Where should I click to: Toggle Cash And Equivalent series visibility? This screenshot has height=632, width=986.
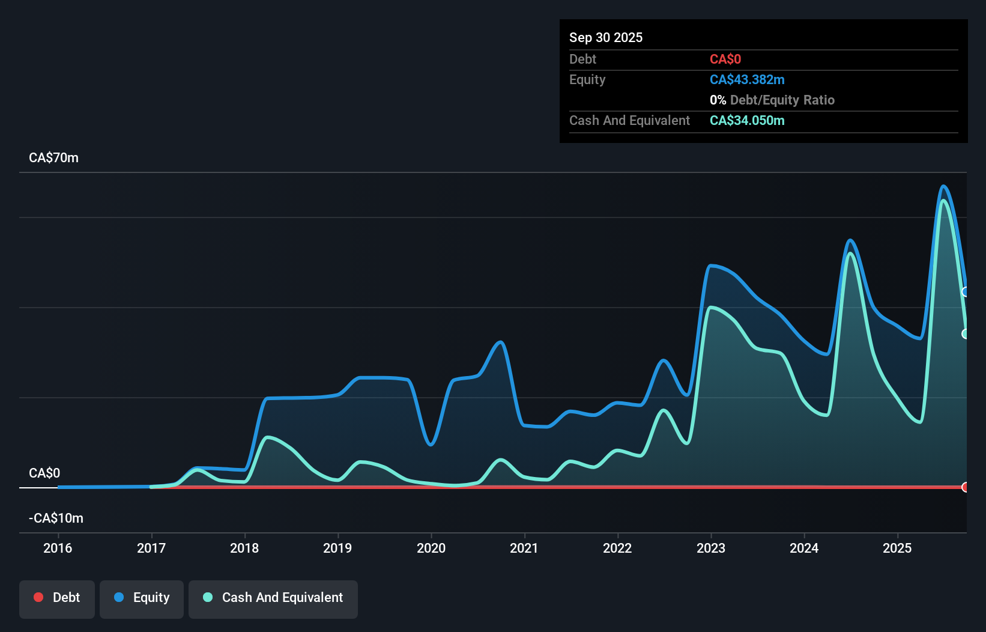pyautogui.click(x=273, y=598)
